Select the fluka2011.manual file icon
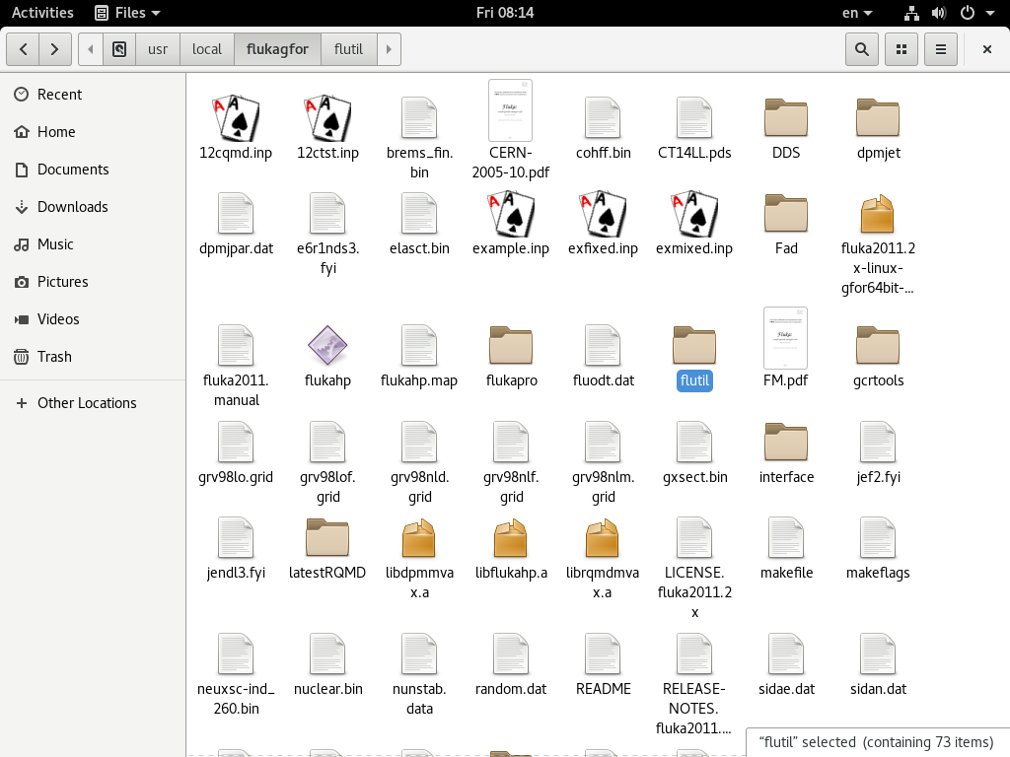 pos(236,346)
